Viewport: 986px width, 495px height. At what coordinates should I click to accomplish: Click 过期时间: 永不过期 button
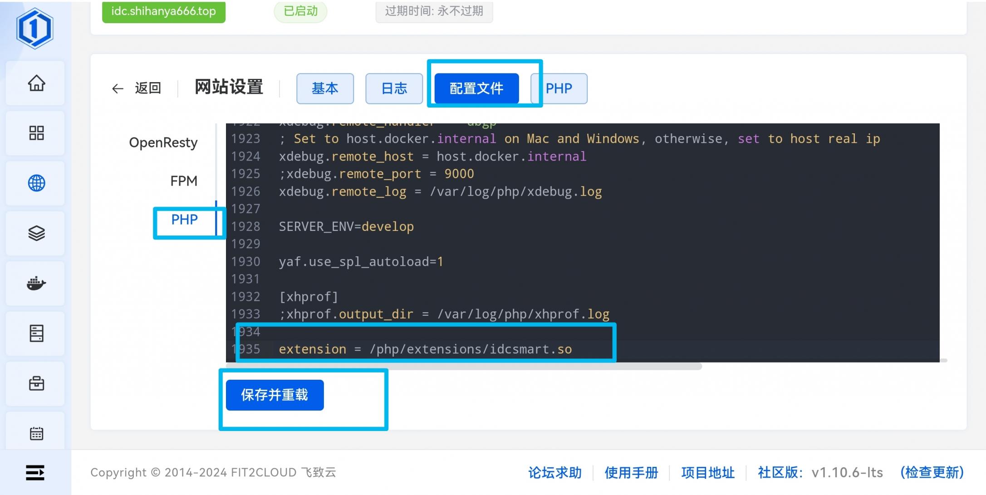pos(434,11)
